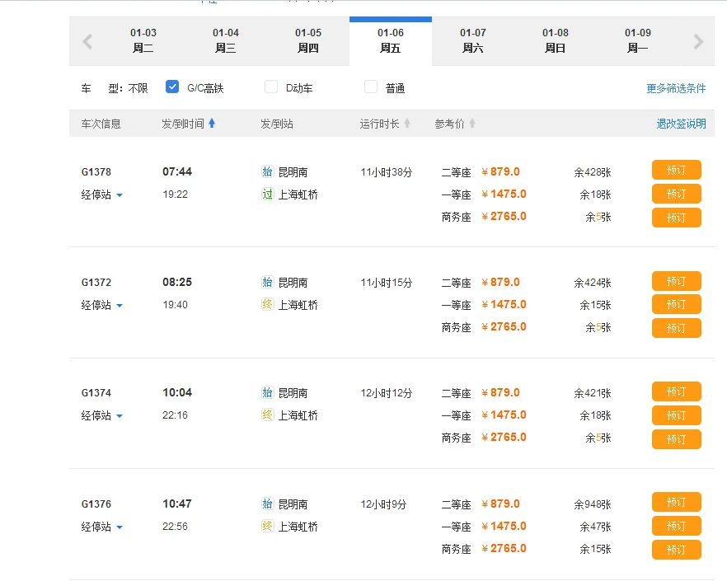Click the left arrow to view earlier dates
Image resolution: width=727 pixels, height=581 pixels.
87,40
